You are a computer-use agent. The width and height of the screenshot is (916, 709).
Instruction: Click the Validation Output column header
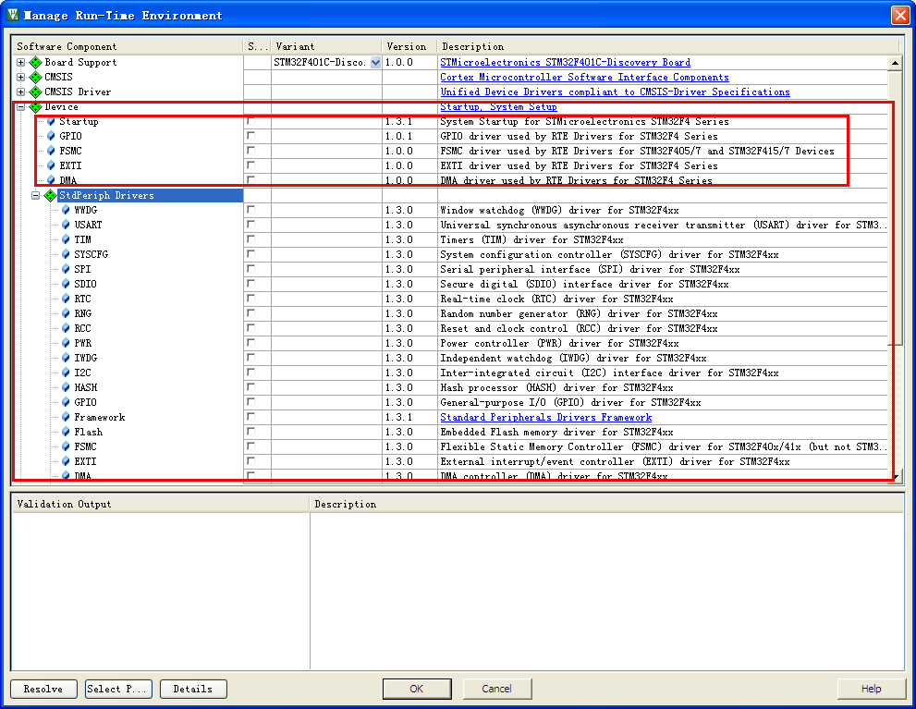pos(161,504)
